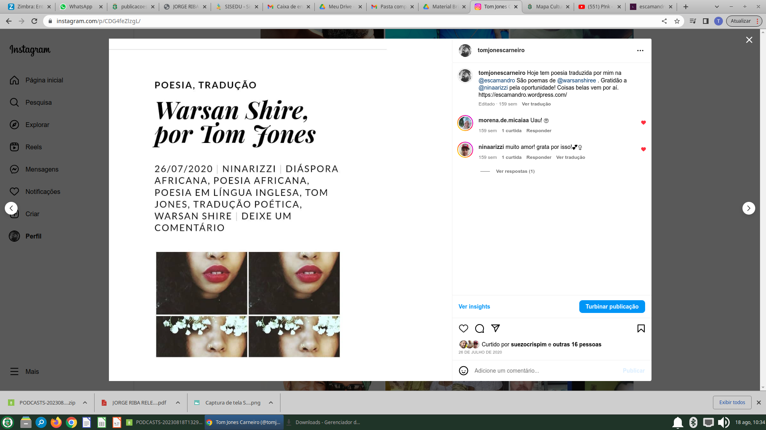Open Explorar in Instagram sidebar
Viewport: 766px width, 430px height.
(x=37, y=125)
